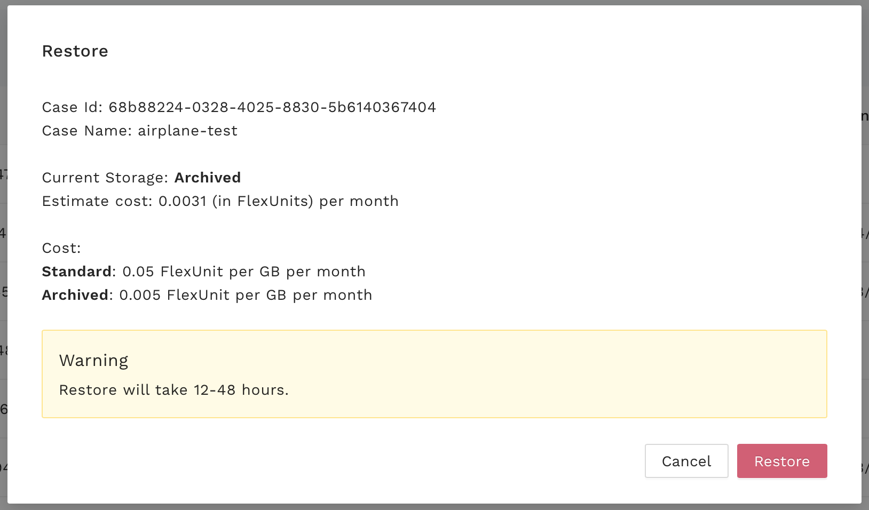Image resolution: width=869 pixels, height=510 pixels.
Task: Confirm with the red Restore button
Action: pyautogui.click(x=781, y=461)
